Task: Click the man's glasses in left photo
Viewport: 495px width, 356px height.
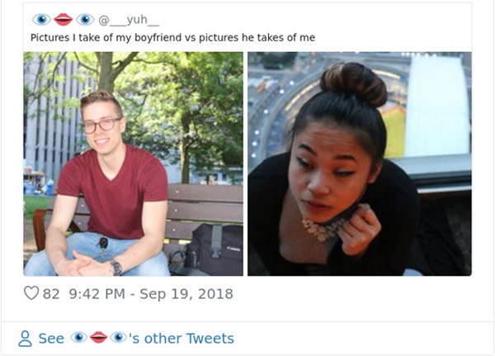Action: 101,126
